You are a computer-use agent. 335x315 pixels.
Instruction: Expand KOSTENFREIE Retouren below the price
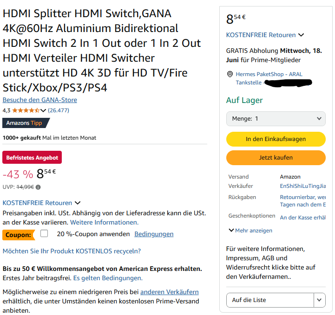tap(78, 203)
